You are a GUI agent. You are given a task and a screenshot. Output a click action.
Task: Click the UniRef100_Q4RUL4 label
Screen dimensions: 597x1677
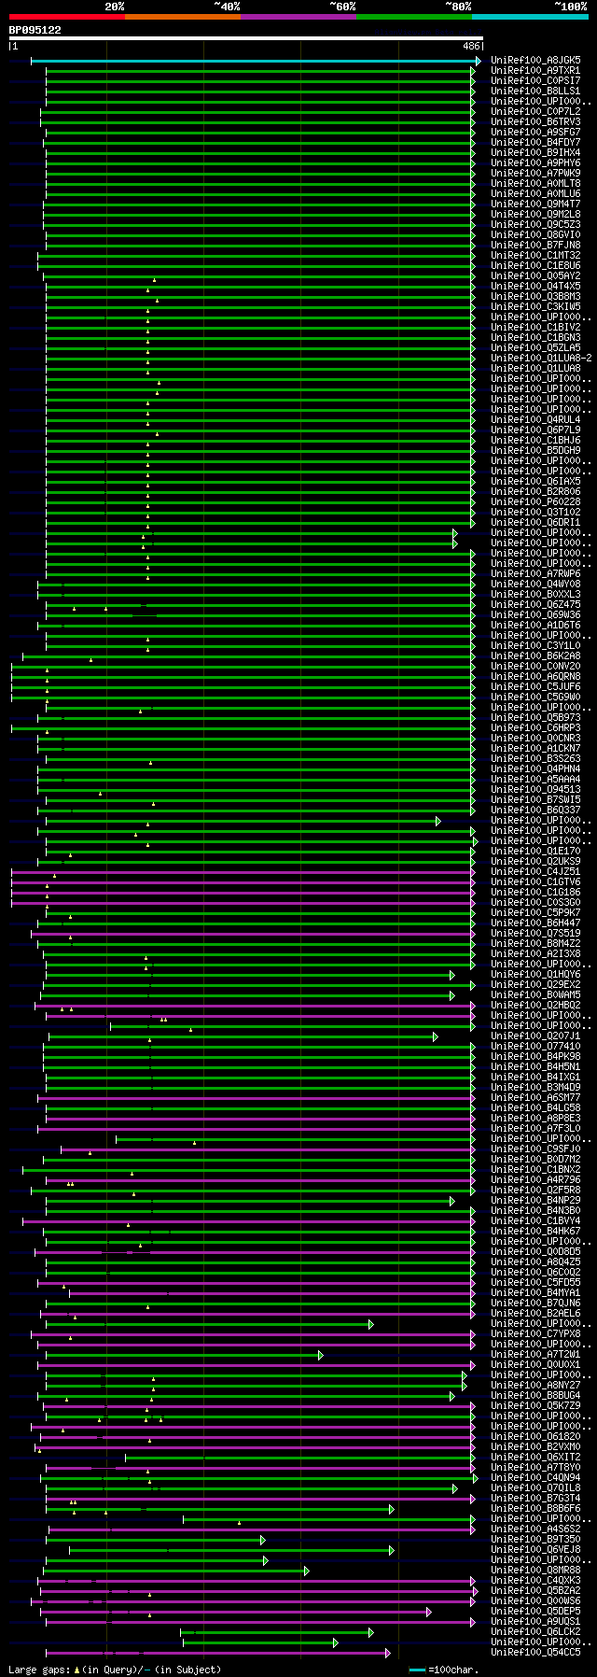[535, 420]
